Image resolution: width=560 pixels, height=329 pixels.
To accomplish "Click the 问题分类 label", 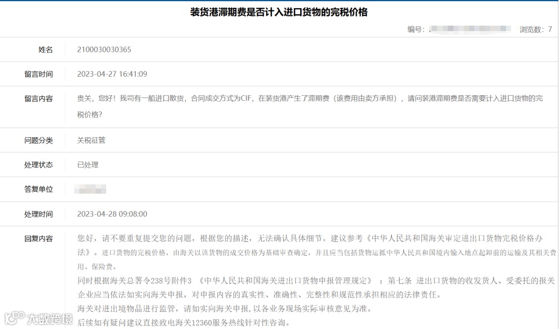I will 38,140.
